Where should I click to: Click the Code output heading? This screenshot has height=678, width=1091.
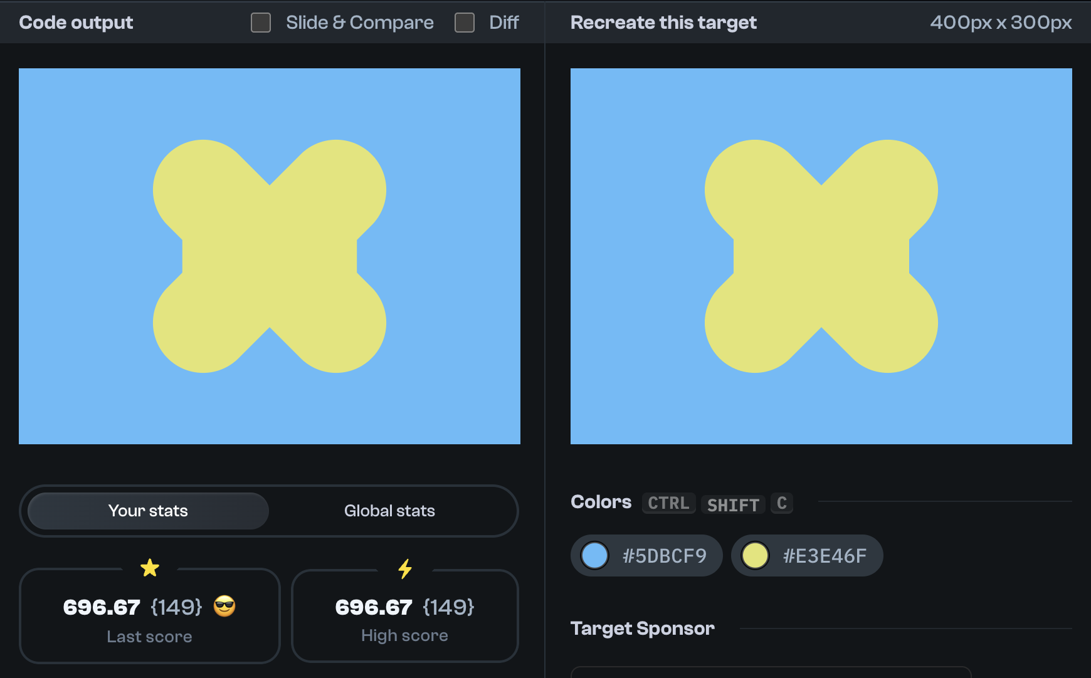point(76,23)
